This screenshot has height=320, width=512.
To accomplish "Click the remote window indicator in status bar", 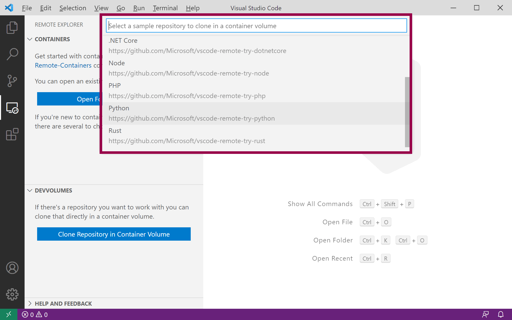I will pos(8,314).
